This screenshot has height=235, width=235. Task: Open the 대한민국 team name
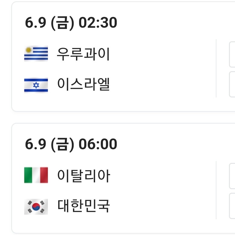(84, 206)
